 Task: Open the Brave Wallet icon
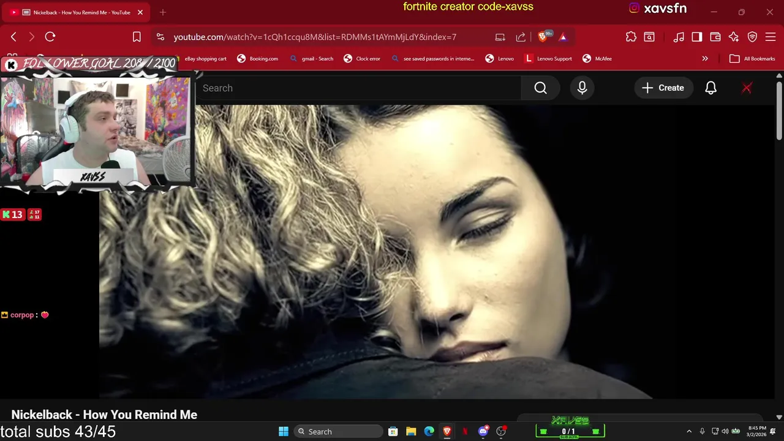point(715,37)
